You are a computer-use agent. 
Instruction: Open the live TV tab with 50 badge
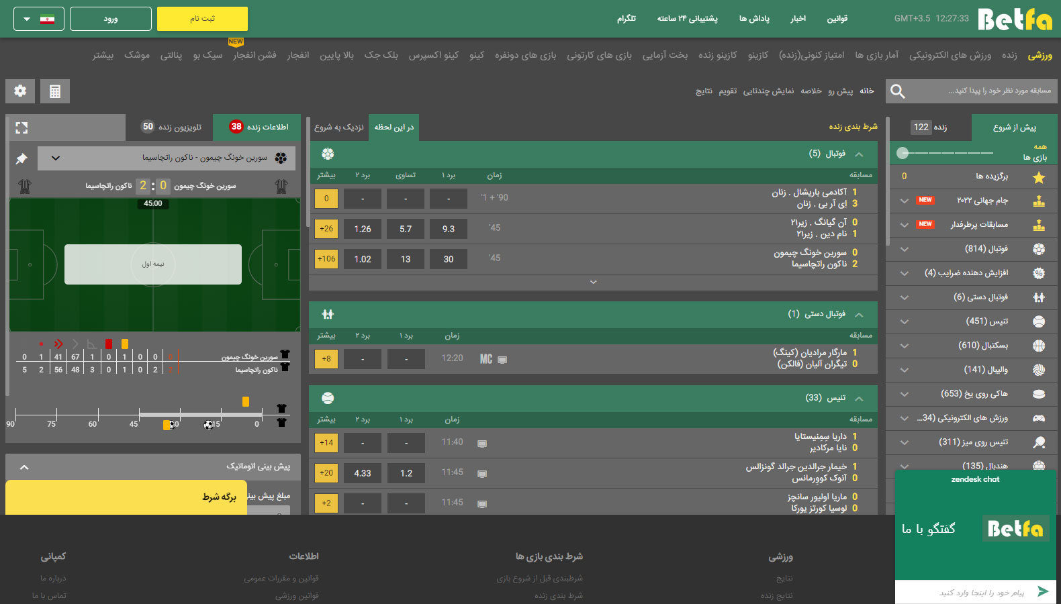[171, 127]
